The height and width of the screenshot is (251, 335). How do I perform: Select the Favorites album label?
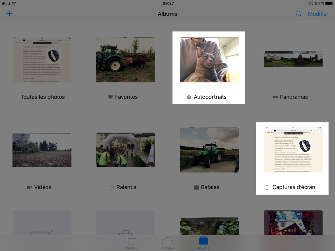[x=126, y=97]
